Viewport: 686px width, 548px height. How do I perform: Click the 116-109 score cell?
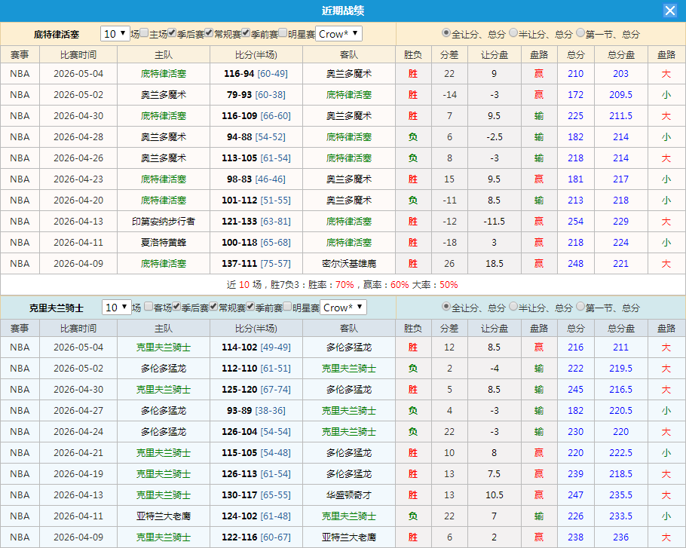coord(256,116)
